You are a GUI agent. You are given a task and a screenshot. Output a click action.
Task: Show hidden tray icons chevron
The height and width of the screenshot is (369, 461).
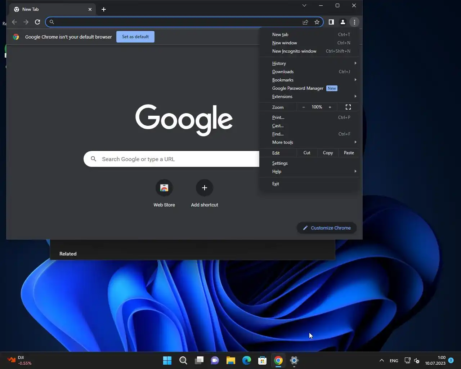[x=382, y=360]
